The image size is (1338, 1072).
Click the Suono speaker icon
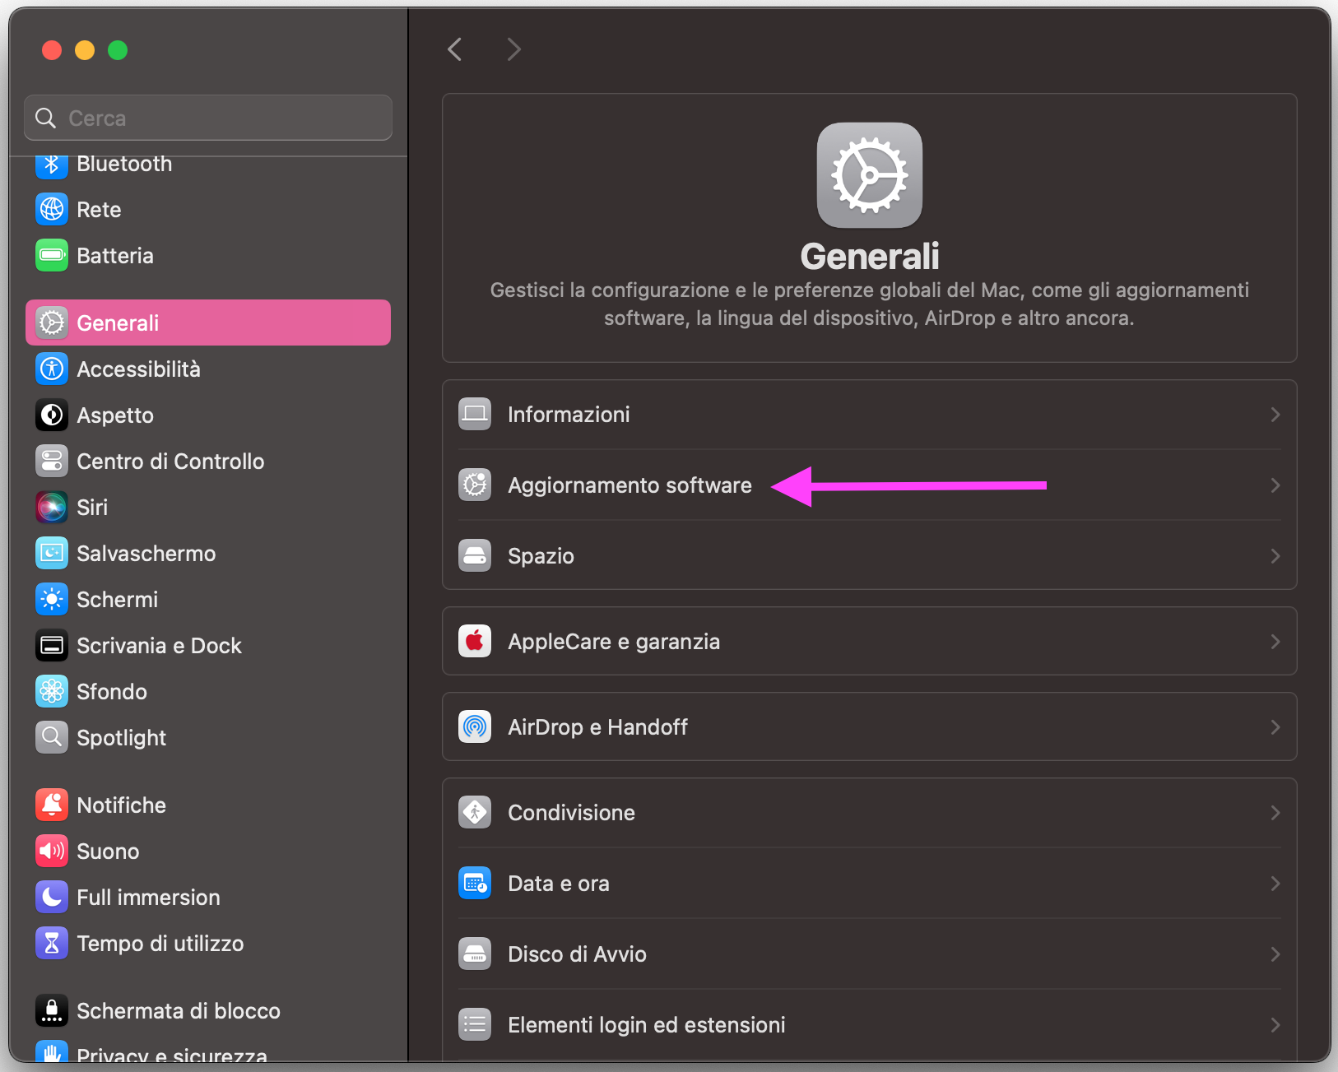coord(51,851)
